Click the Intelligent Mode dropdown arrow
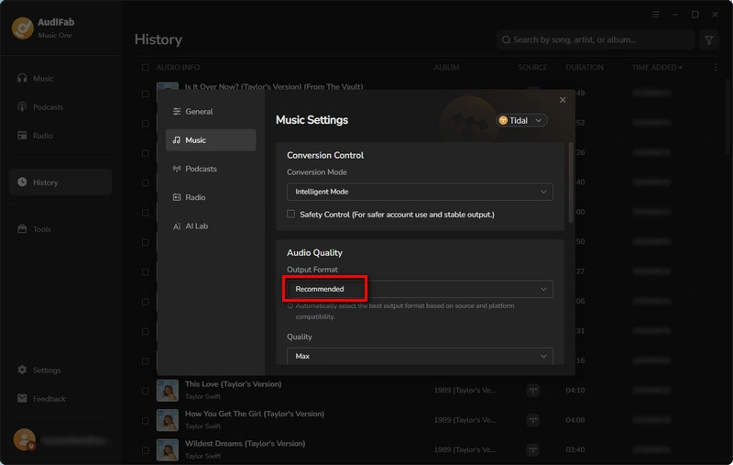This screenshot has height=465, width=733. [543, 192]
